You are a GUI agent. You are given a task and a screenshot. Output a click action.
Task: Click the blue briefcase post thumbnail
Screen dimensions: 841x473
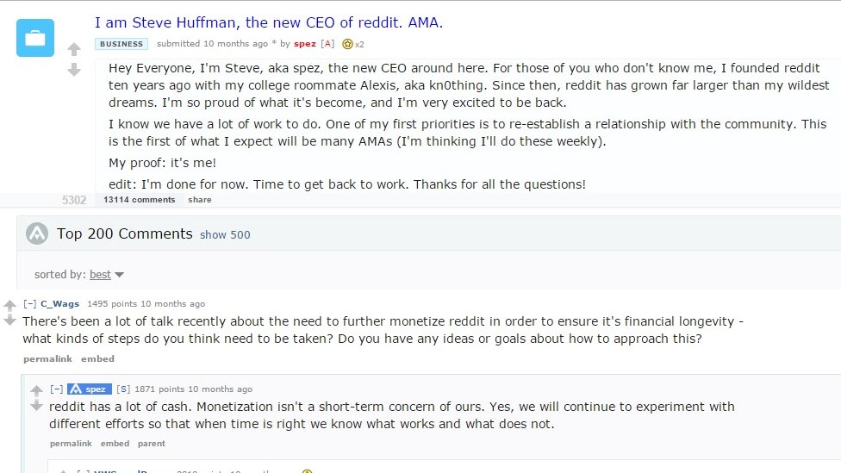(35, 38)
